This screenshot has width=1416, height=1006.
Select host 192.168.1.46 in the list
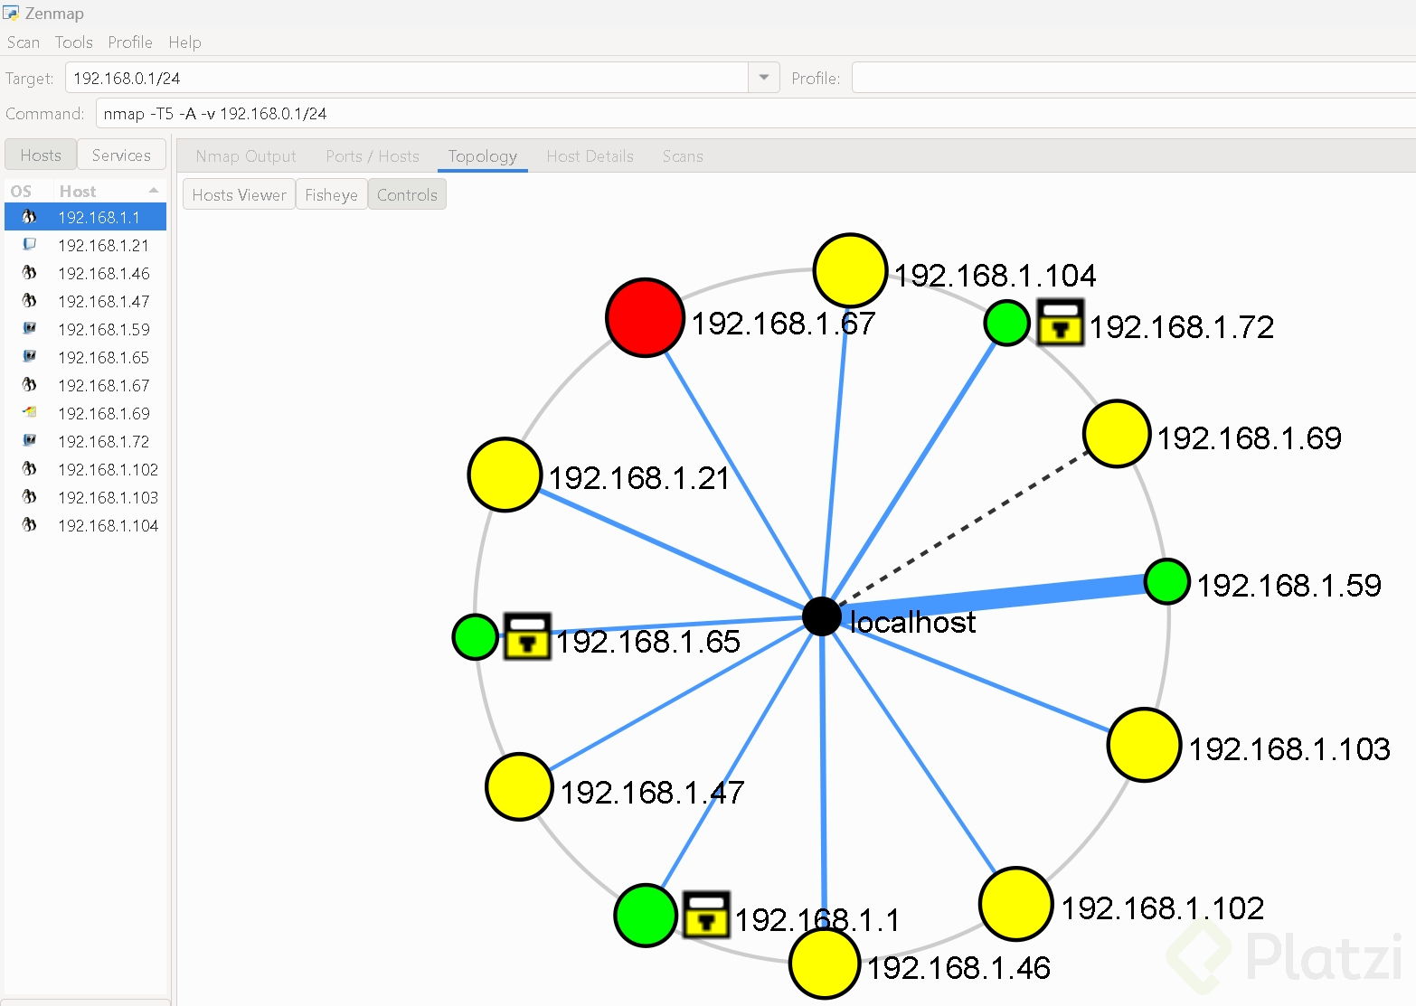[86, 273]
